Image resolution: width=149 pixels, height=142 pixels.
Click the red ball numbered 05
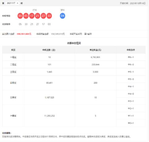point(26,16)
